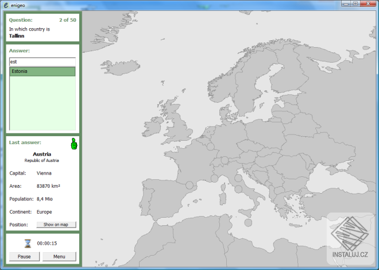Click the Monaco circle marker on map
Viewport: 379px width, 270px height.
(214, 179)
